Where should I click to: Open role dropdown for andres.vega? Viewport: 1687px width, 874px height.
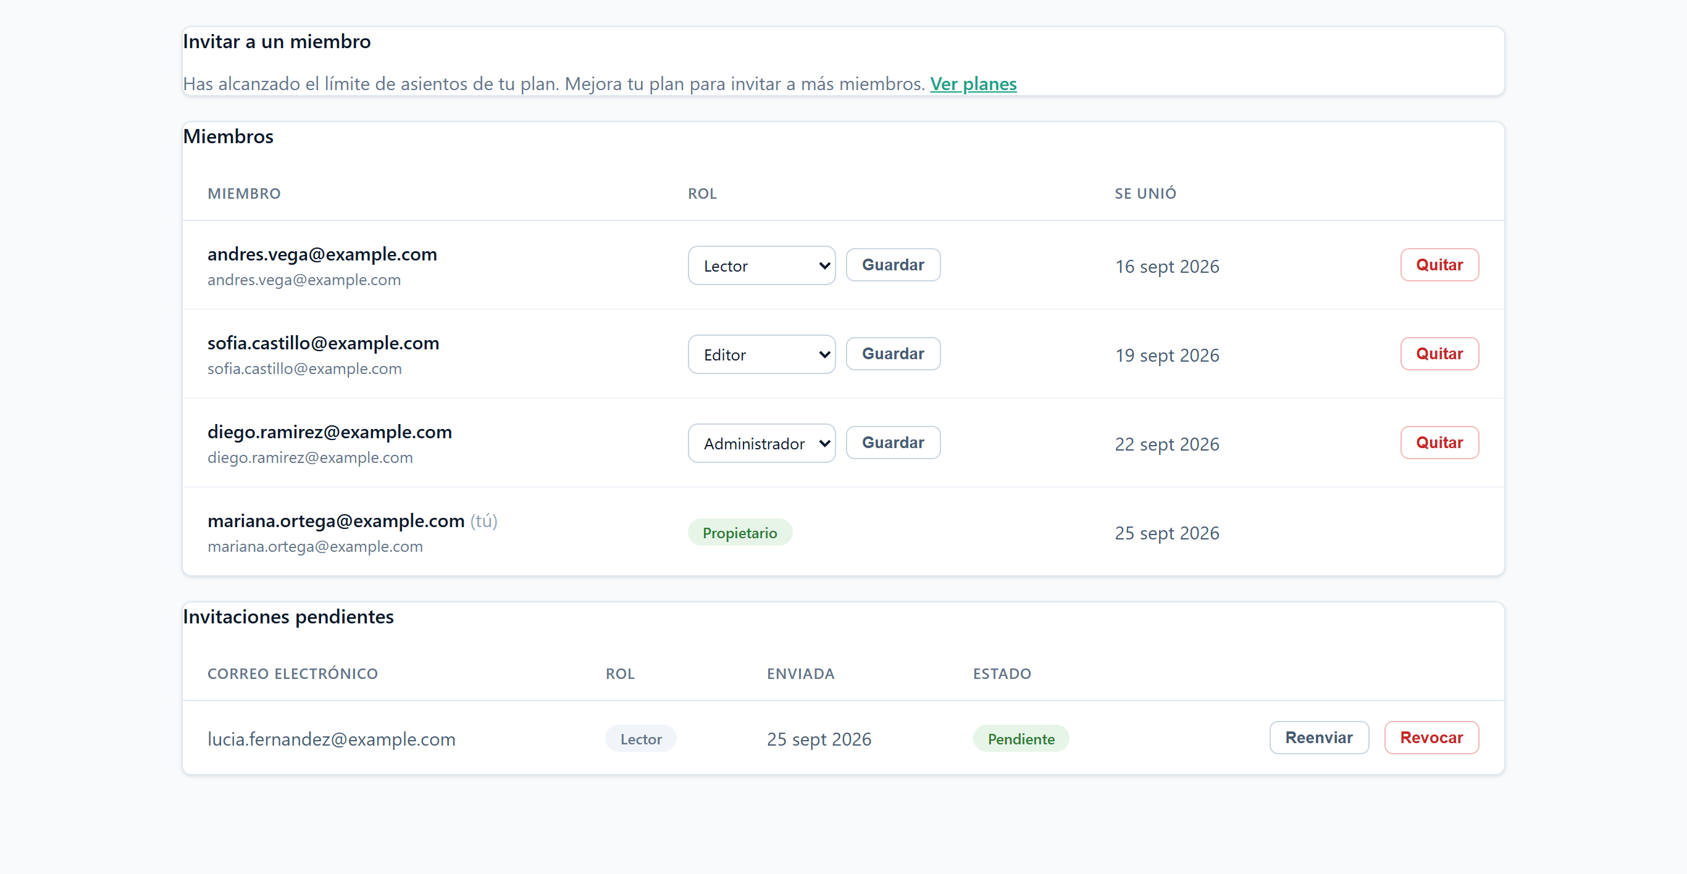click(x=761, y=265)
